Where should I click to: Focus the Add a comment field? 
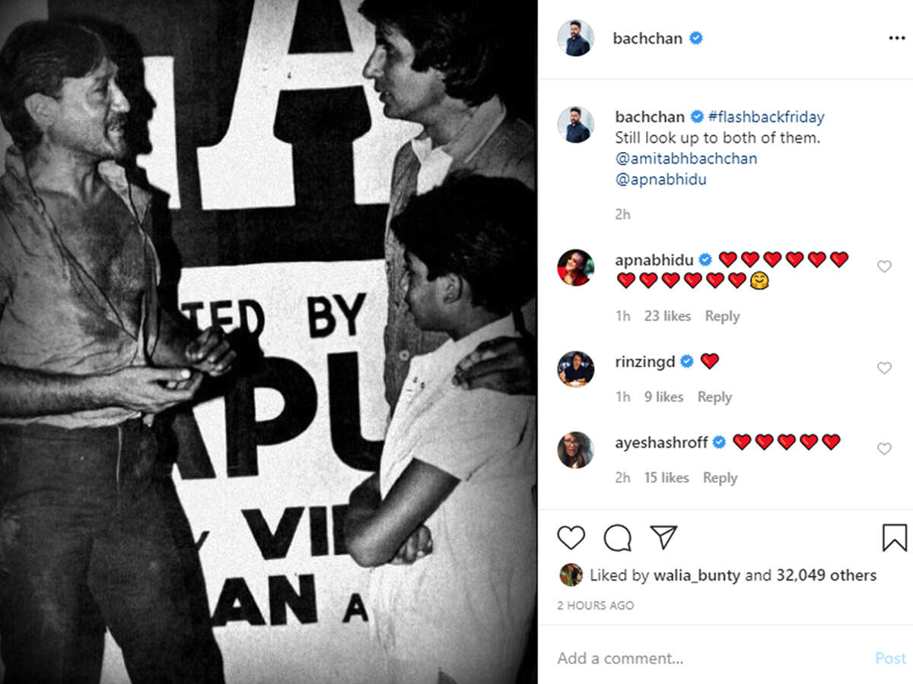coord(711,658)
